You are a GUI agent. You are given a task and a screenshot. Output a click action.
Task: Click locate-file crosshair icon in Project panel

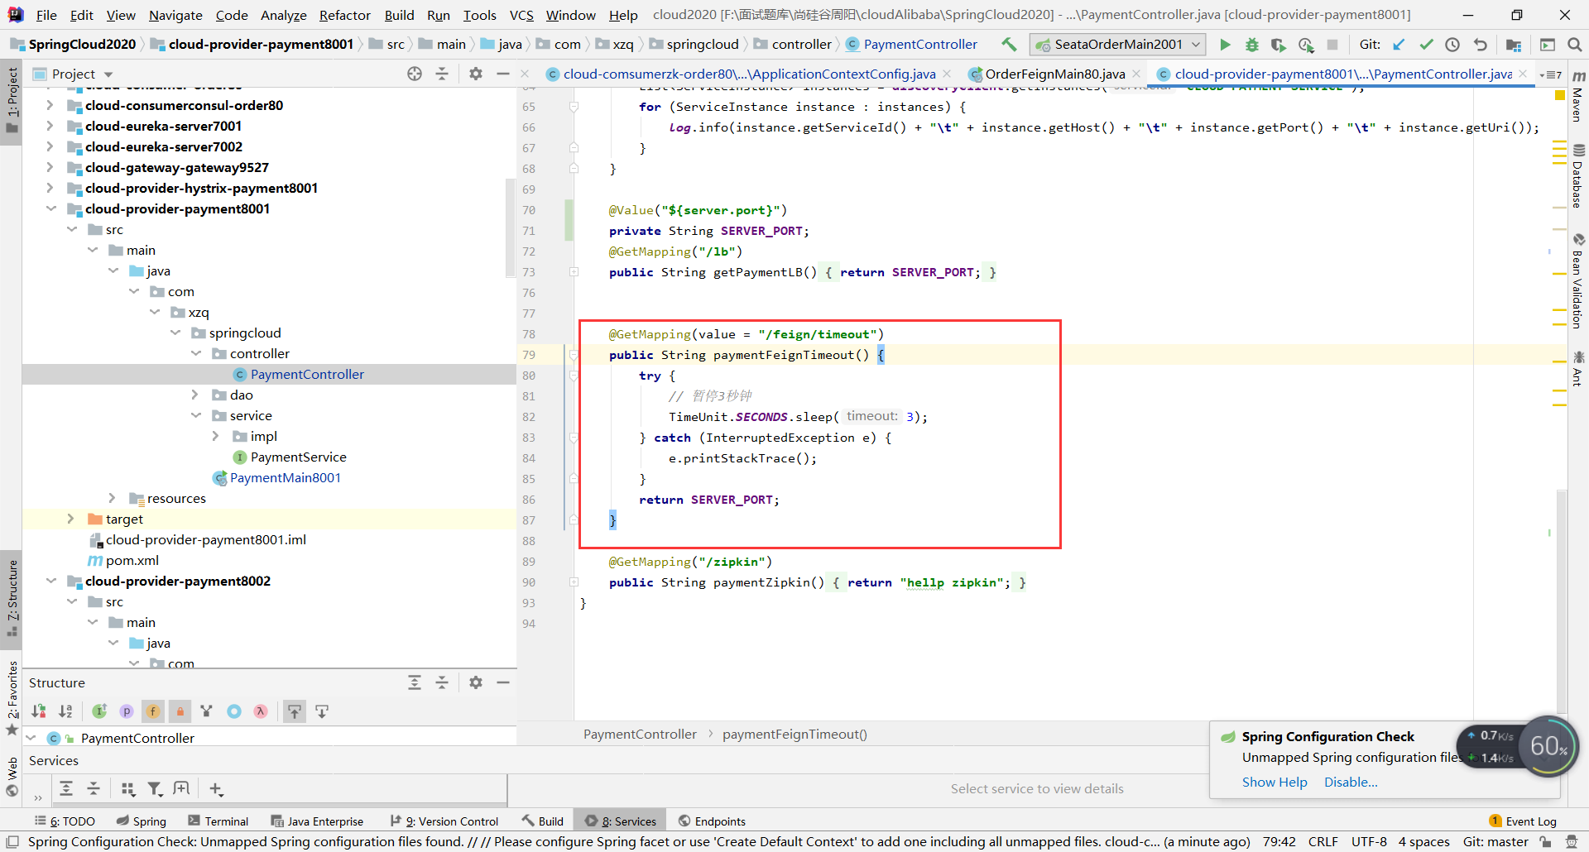click(x=415, y=74)
